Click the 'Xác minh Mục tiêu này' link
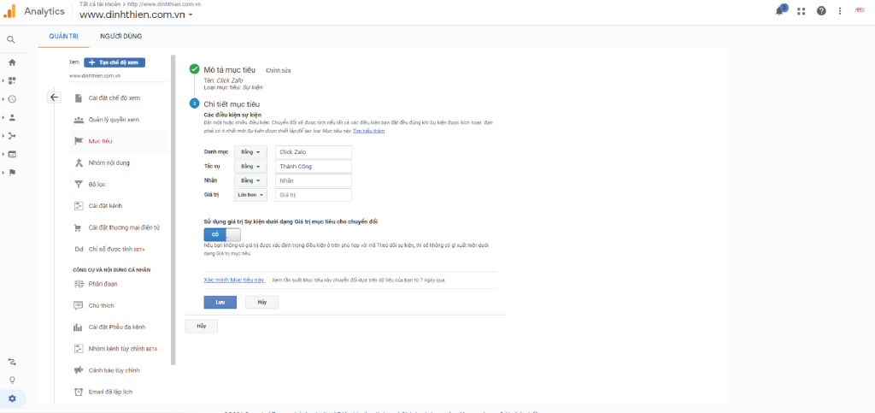This screenshot has height=413, width=875. pos(234,280)
